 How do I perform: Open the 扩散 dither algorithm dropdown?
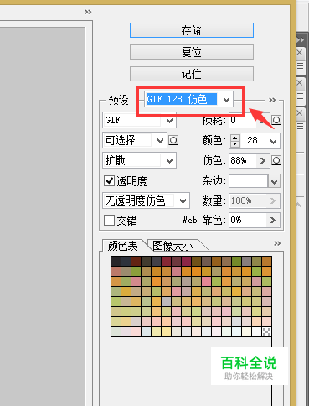click(x=139, y=160)
